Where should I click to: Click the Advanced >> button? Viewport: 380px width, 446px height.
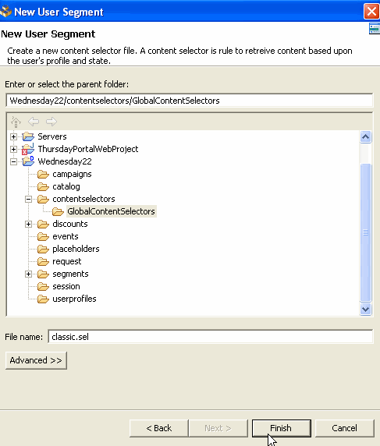point(36,360)
